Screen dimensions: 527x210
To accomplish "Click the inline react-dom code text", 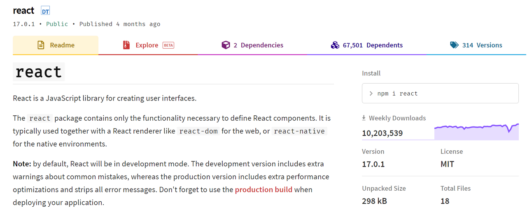I will tap(198, 131).
